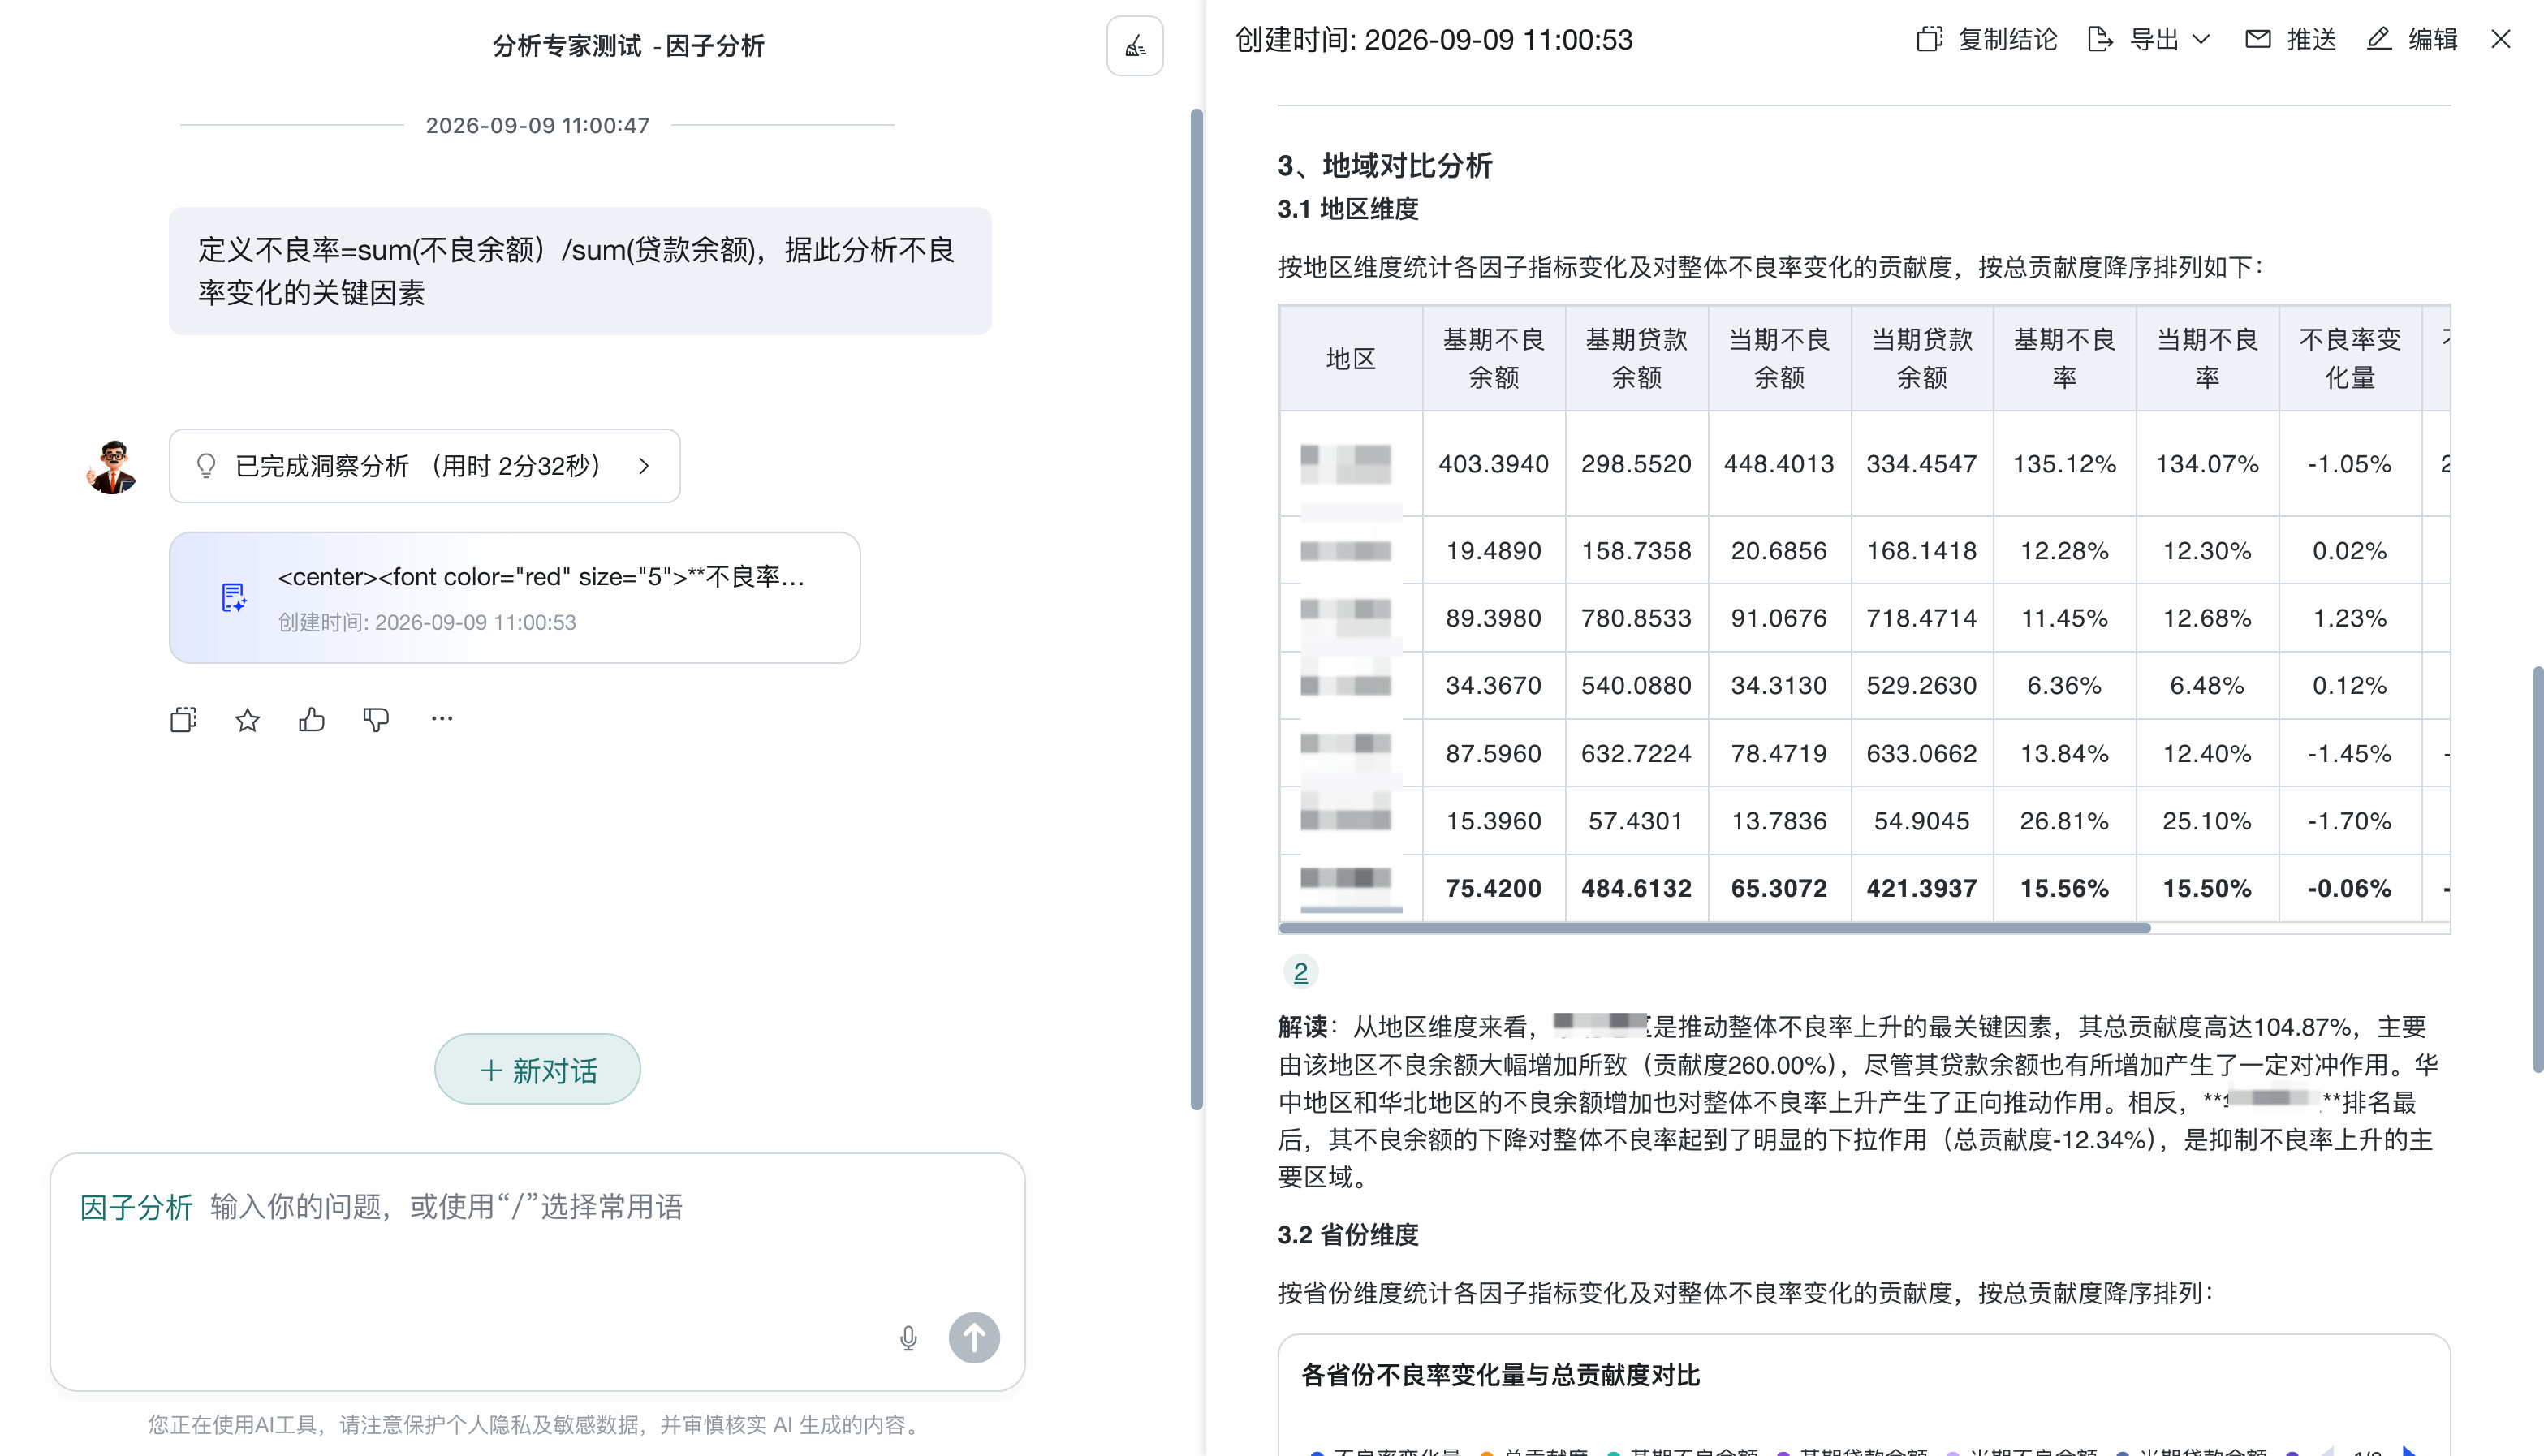Screen dimensions: 2544x1456
Task: Click the 推送 push button
Action: pos(2291,39)
